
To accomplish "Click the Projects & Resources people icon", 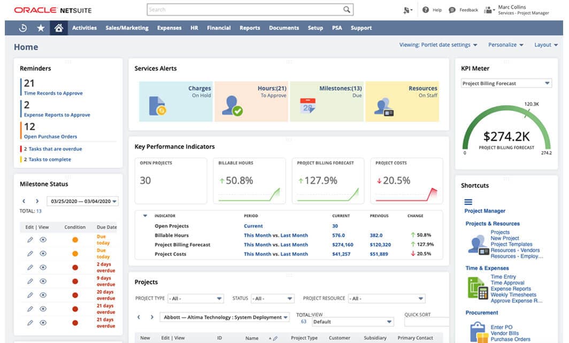I will [x=478, y=245].
